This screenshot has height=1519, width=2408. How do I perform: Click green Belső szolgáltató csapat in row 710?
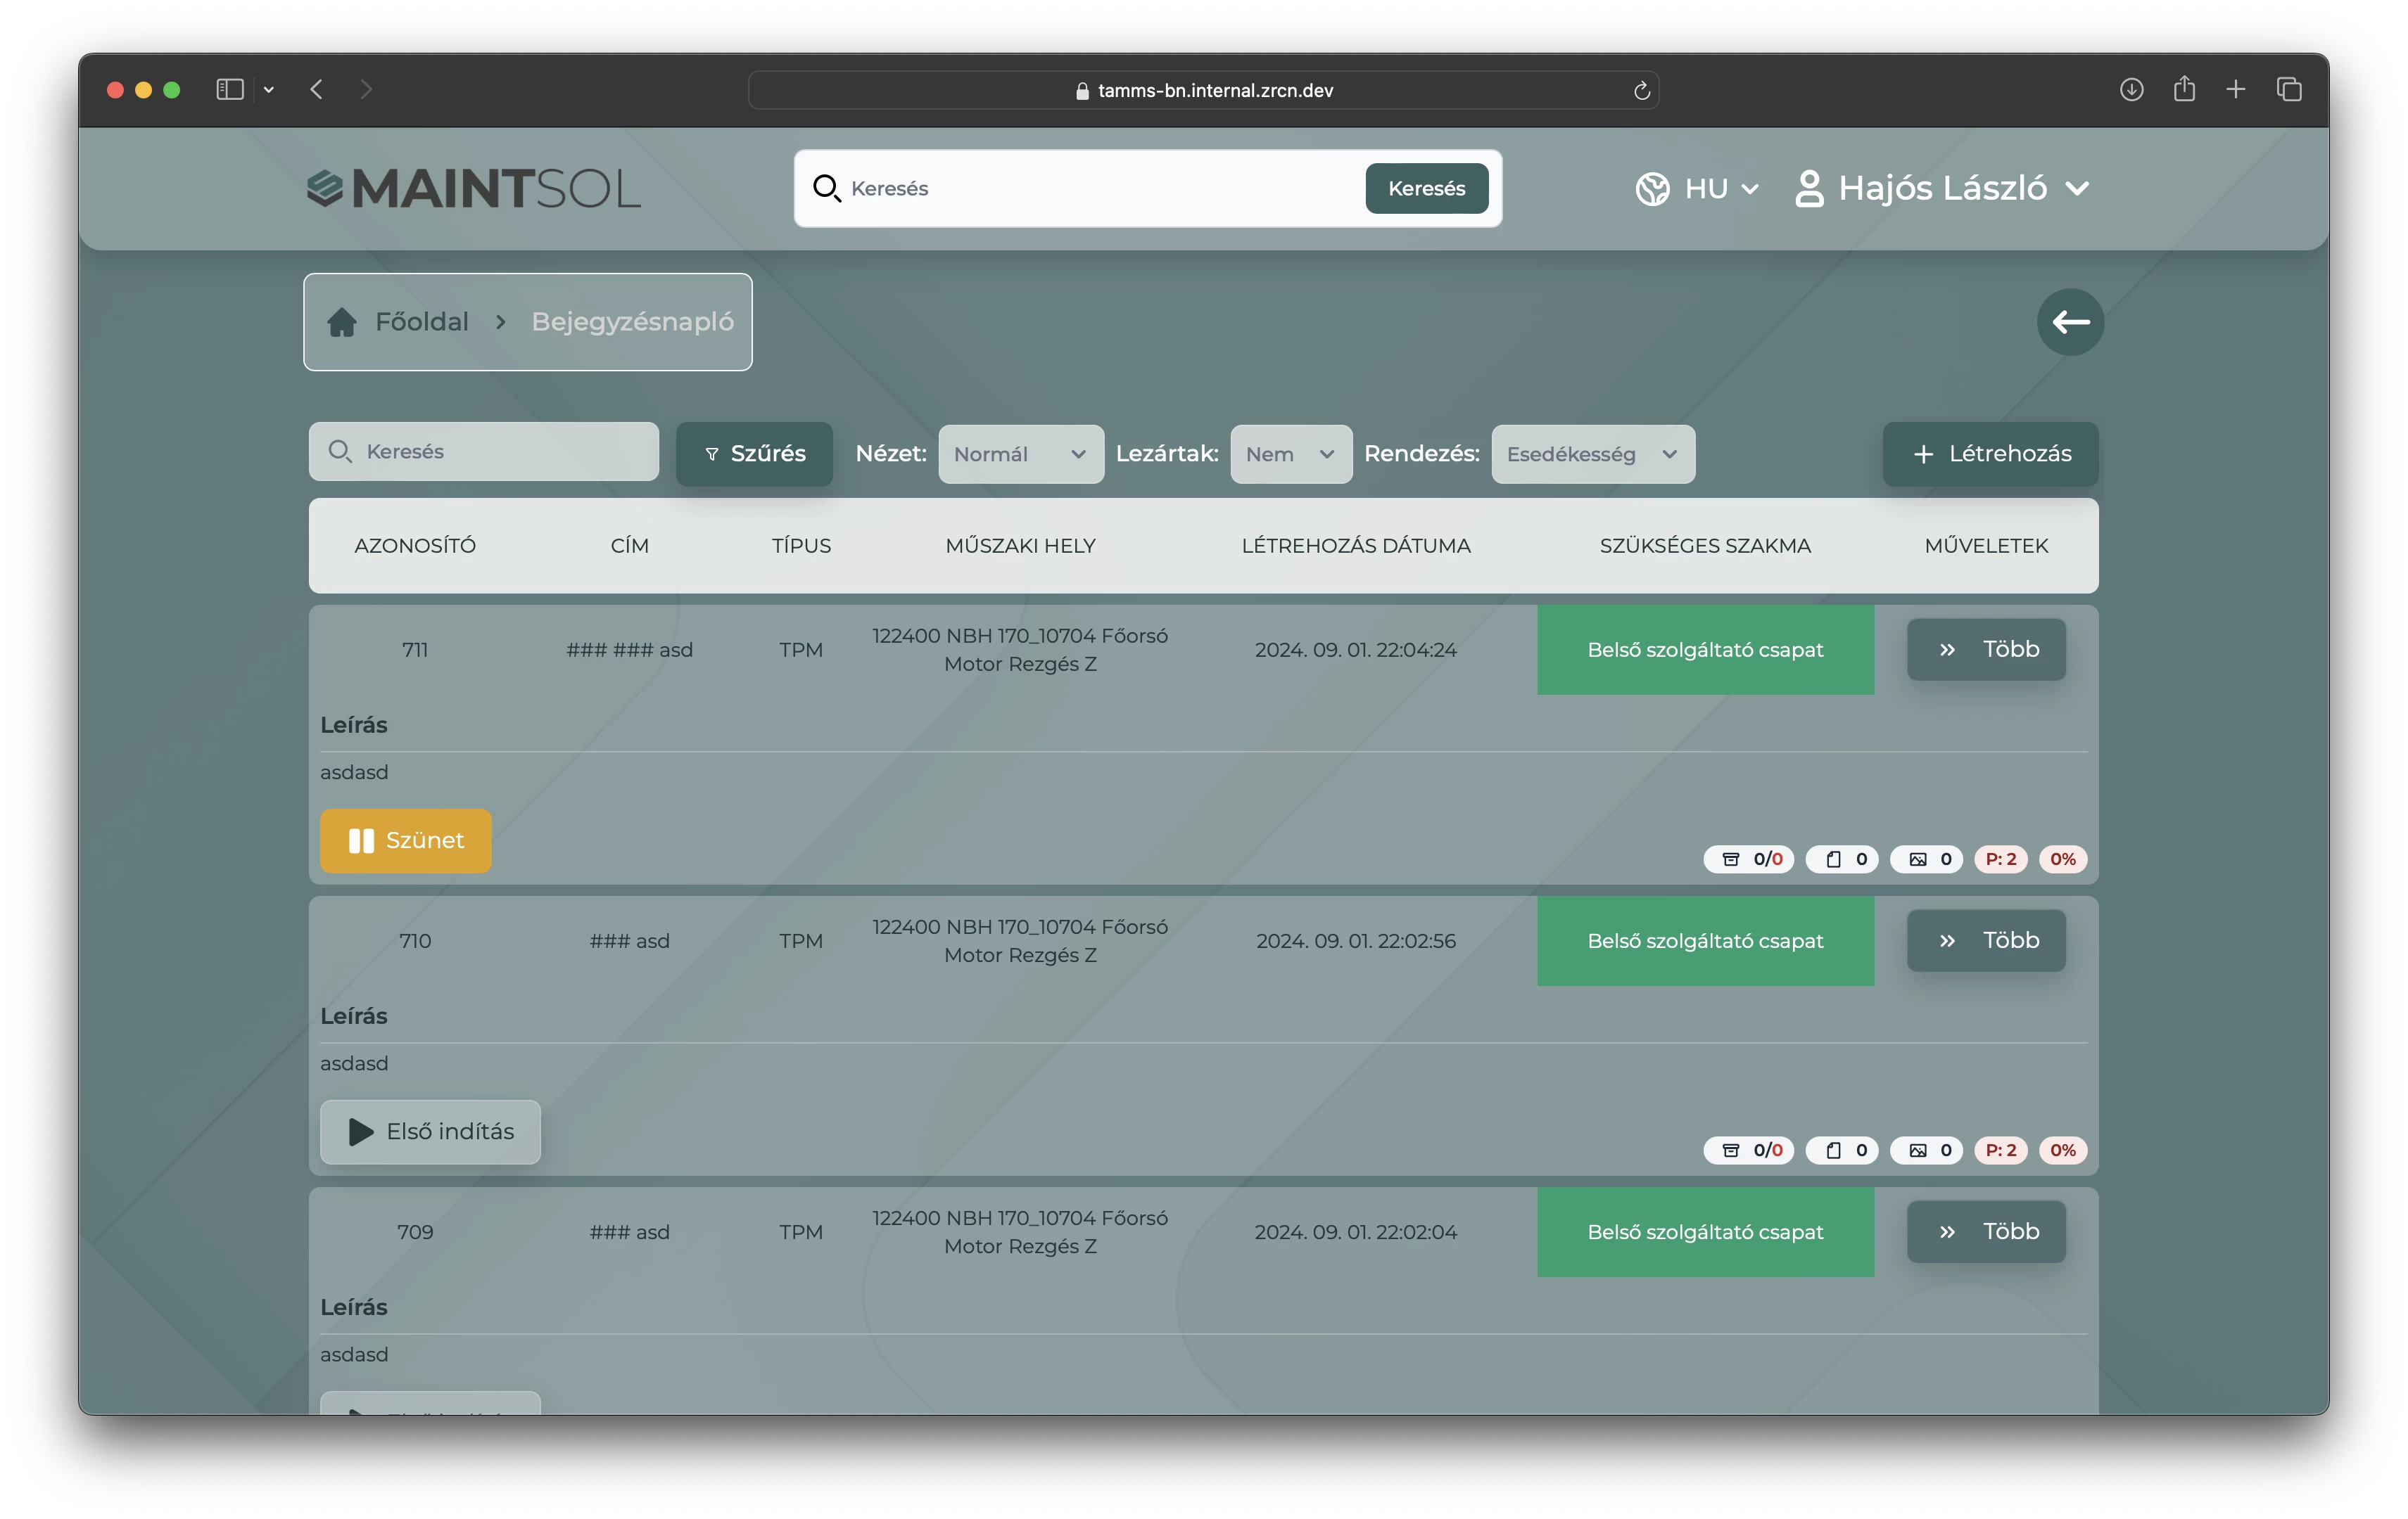(x=1705, y=940)
